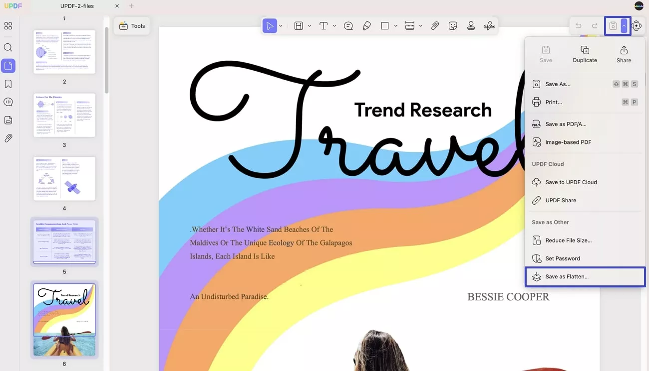
Task: Select the measurement ruler tool
Action: point(410,26)
